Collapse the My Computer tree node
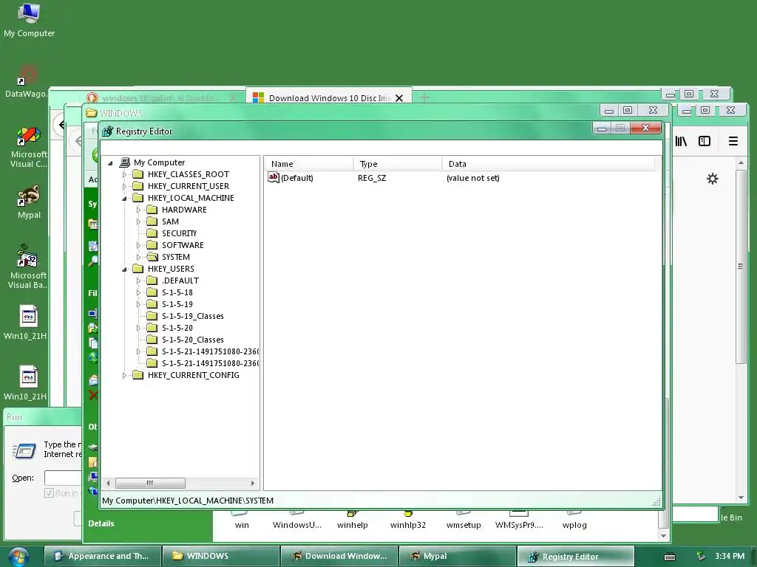Viewport: 757px width, 567px height. click(x=111, y=163)
